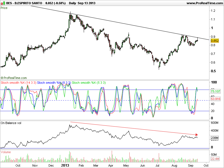
Task: Click the 0.852 (-0.58%) price change text
Action: click(55, 3)
